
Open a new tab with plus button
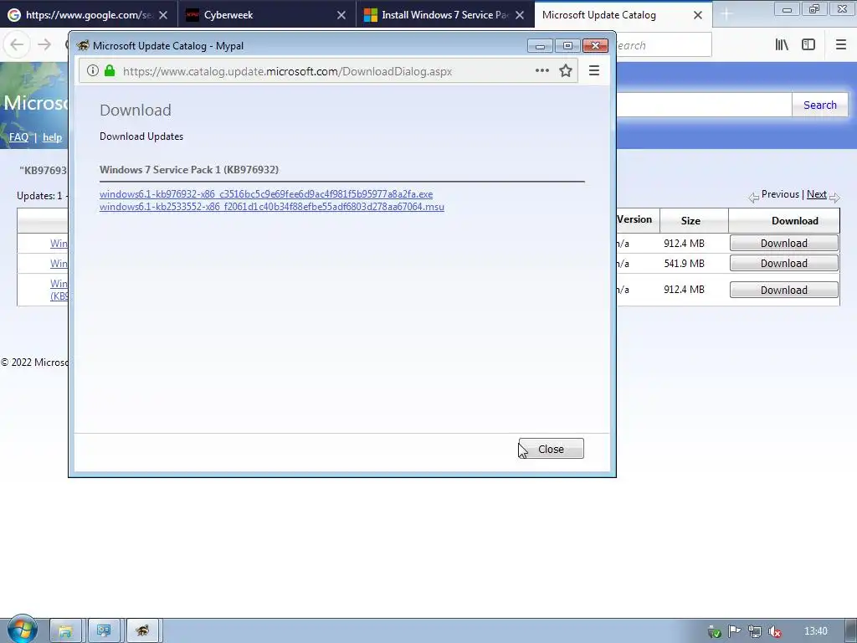pos(726,15)
